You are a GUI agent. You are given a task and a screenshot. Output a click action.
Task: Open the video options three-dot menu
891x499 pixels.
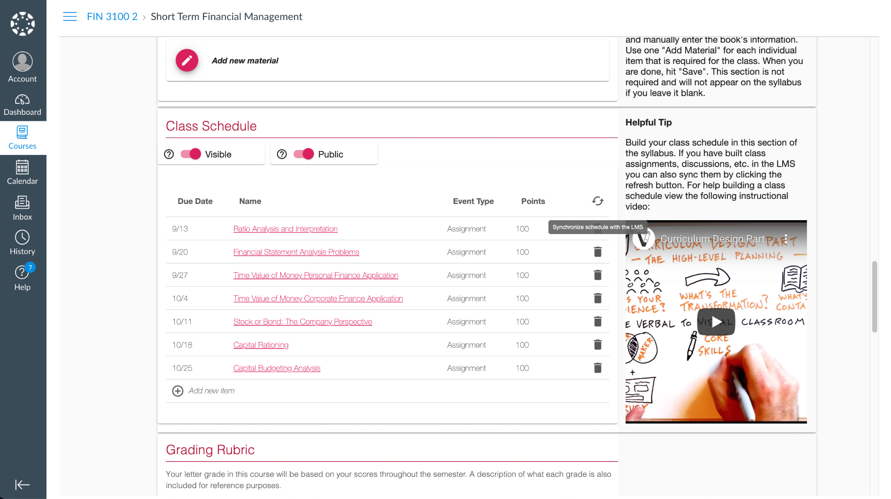point(786,238)
